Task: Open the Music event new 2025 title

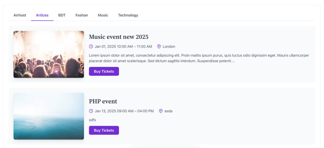Action: (x=119, y=37)
